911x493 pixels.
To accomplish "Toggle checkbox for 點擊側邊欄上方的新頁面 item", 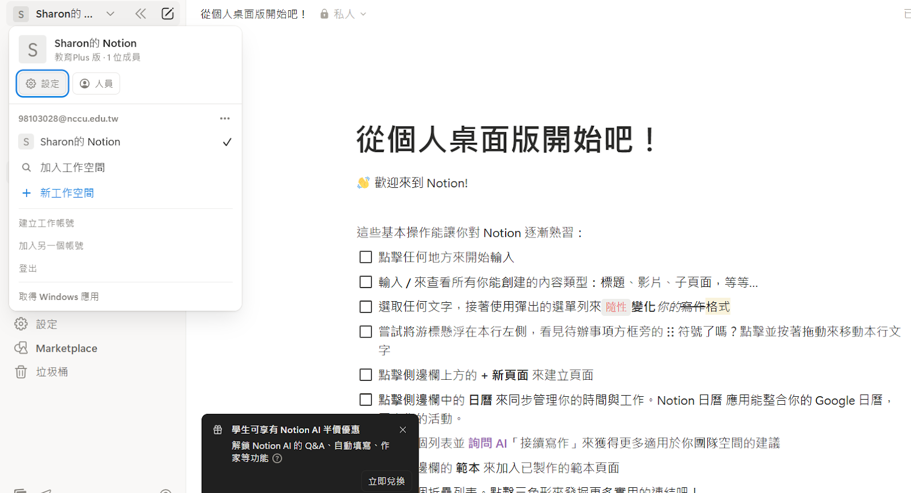I will coord(366,375).
